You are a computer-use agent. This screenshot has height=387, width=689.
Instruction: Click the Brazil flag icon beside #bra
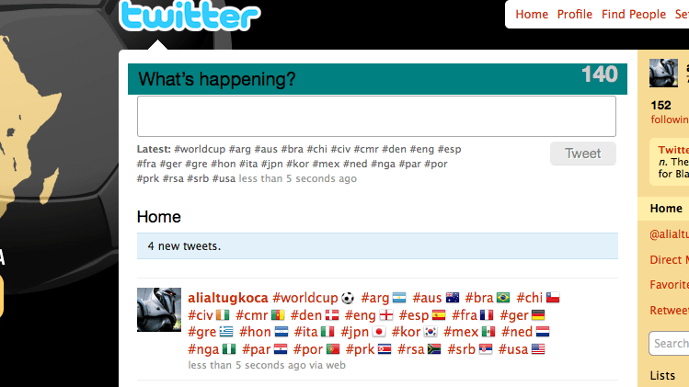pyautogui.click(x=503, y=298)
